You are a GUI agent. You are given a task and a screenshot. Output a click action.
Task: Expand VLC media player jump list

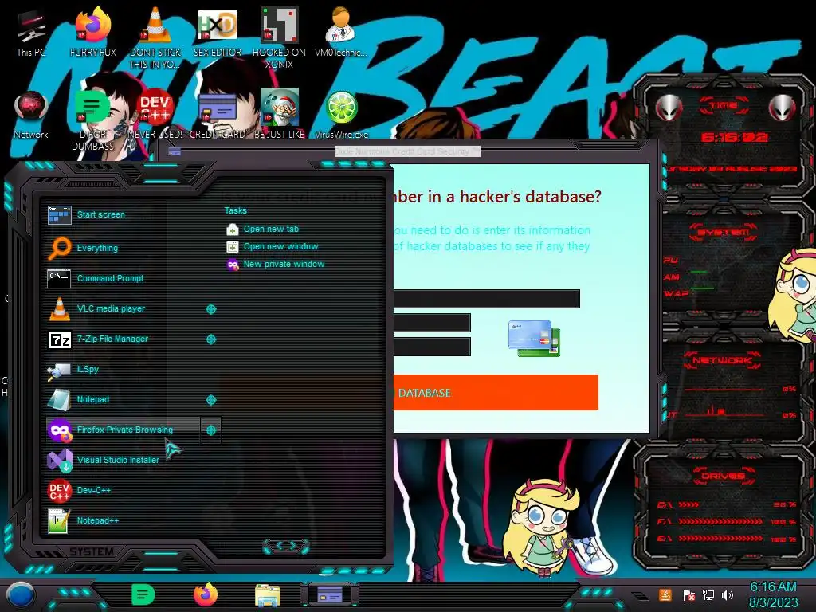(x=210, y=309)
